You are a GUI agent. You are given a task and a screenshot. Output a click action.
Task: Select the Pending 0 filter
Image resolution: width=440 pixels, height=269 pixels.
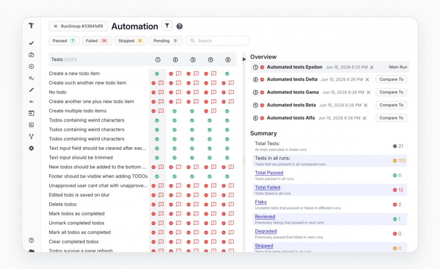(x=166, y=41)
